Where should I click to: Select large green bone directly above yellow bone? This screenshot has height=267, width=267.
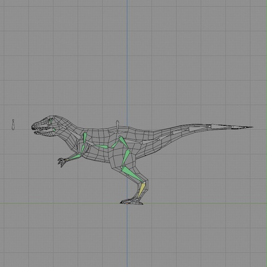[x=132, y=174]
